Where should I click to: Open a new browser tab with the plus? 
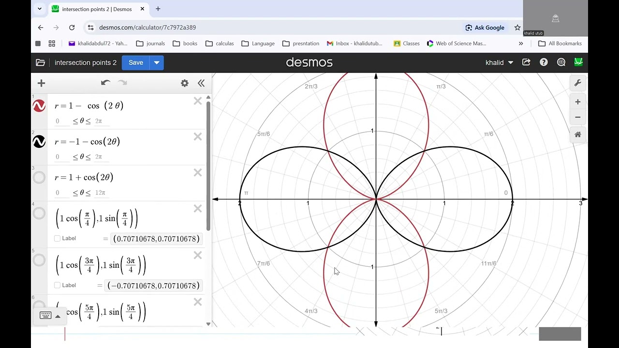158,9
